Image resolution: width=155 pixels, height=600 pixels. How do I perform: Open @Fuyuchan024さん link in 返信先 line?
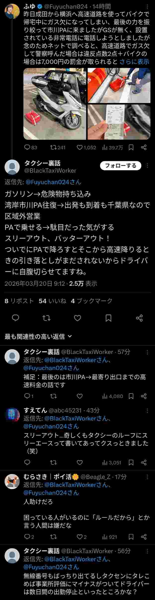point(53,182)
